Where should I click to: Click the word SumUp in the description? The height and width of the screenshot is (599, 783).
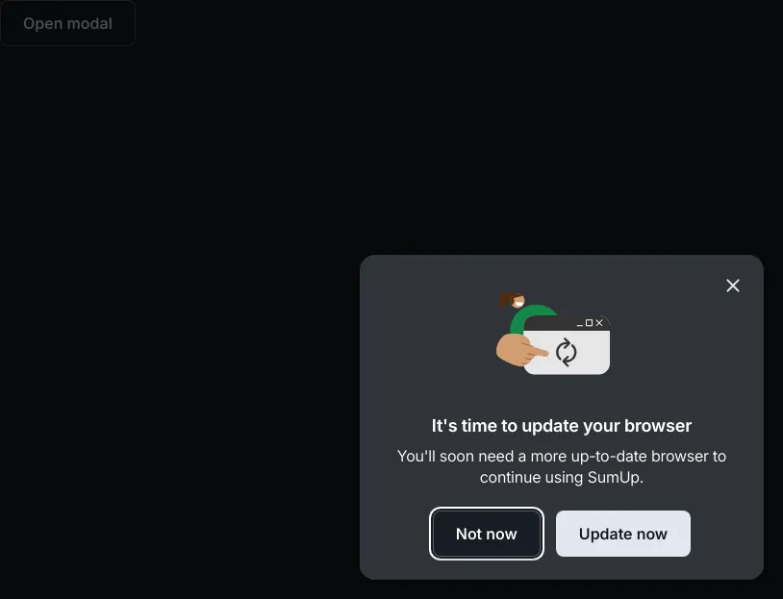[616, 478]
